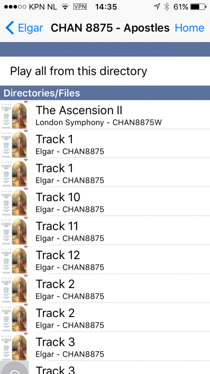
Task: Tap the album cover next to Track 10
Action: point(14,202)
